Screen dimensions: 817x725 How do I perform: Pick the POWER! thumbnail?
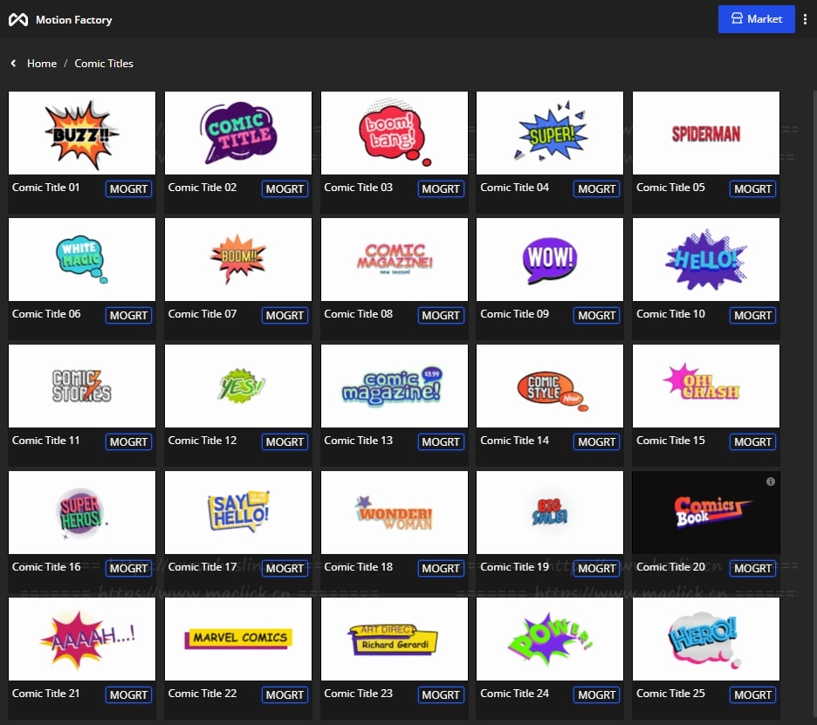tap(550, 639)
